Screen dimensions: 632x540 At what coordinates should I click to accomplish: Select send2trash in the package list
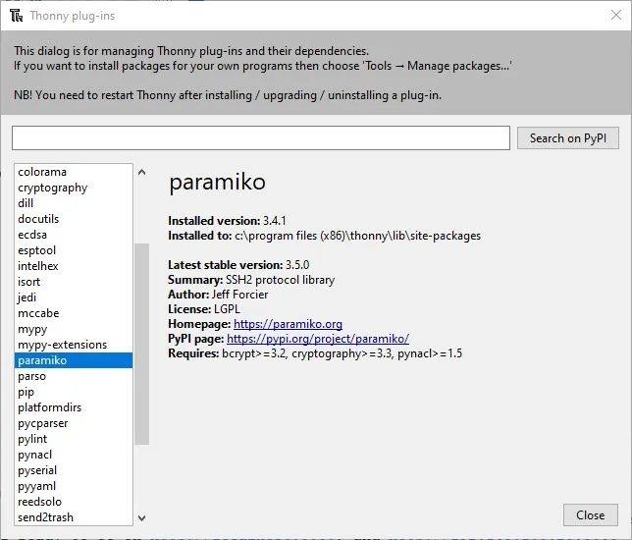[x=74, y=517]
